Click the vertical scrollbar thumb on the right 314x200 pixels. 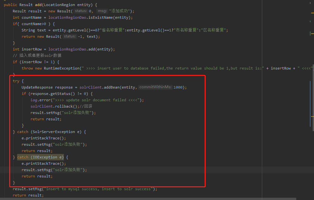point(311,103)
